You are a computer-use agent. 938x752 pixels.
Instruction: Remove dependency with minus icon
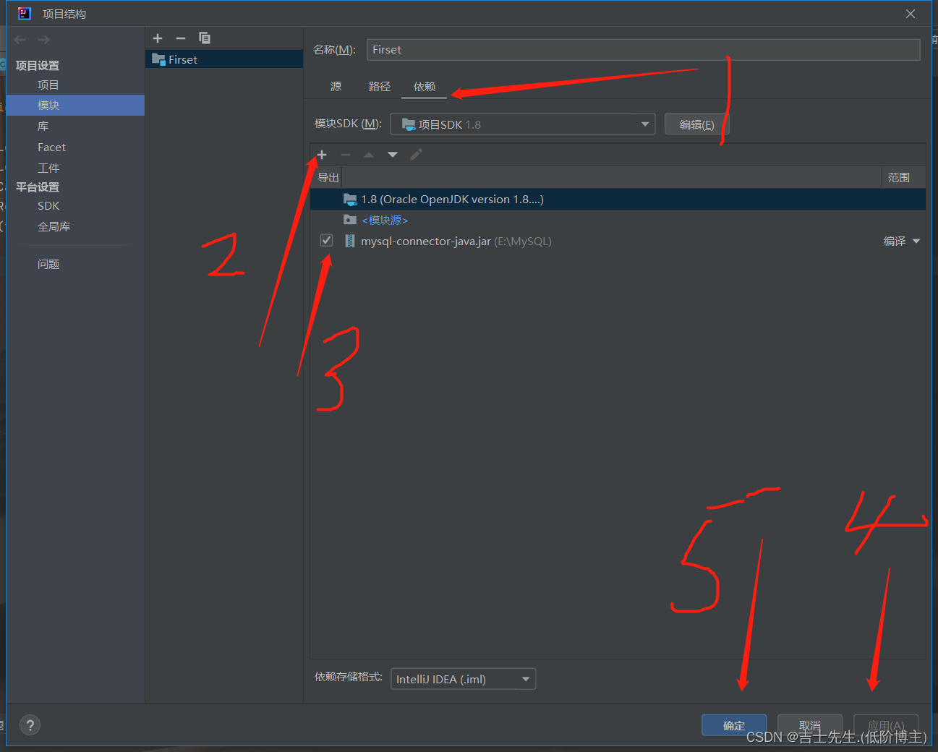[x=346, y=155]
